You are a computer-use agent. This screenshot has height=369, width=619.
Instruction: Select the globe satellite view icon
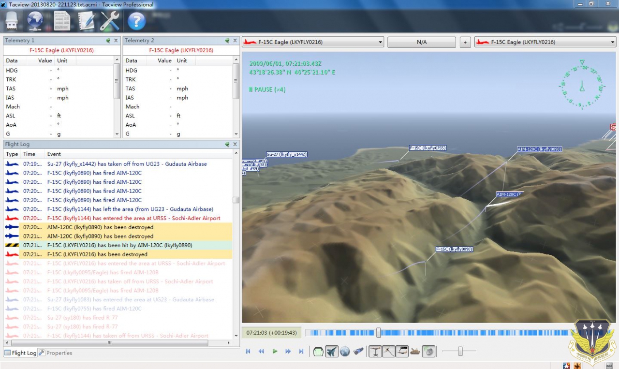[x=345, y=352]
